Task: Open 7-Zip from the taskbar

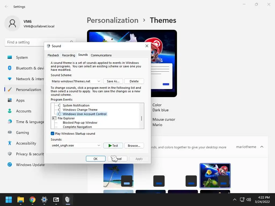Action: point(56,200)
